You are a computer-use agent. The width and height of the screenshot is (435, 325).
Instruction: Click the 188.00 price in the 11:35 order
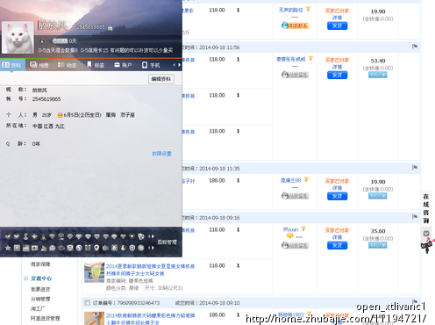point(217,180)
